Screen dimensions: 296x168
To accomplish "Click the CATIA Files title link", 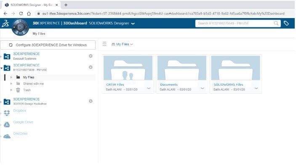I will [x=115, y=85].
